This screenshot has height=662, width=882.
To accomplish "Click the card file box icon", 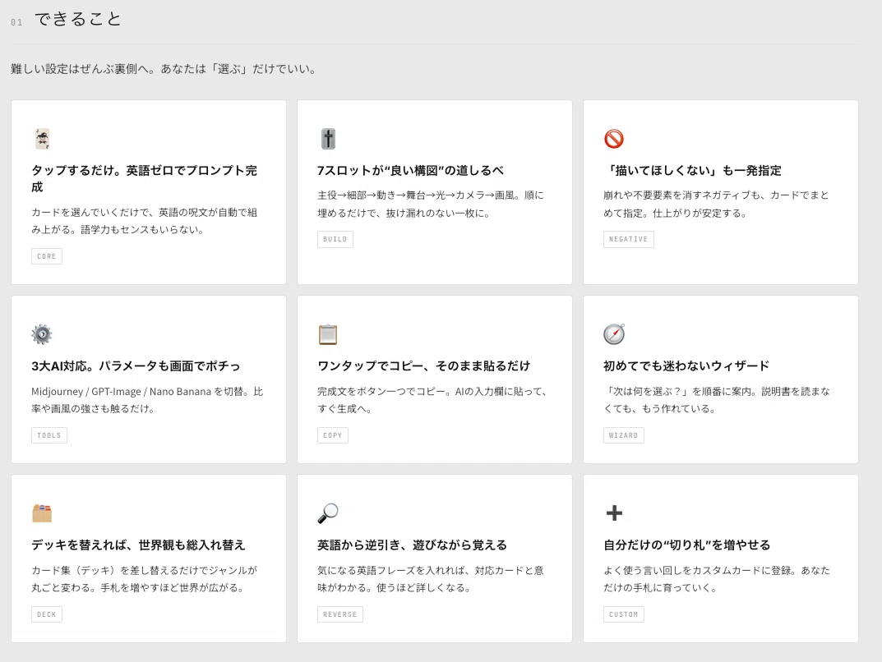I will [x=42, y=513].
